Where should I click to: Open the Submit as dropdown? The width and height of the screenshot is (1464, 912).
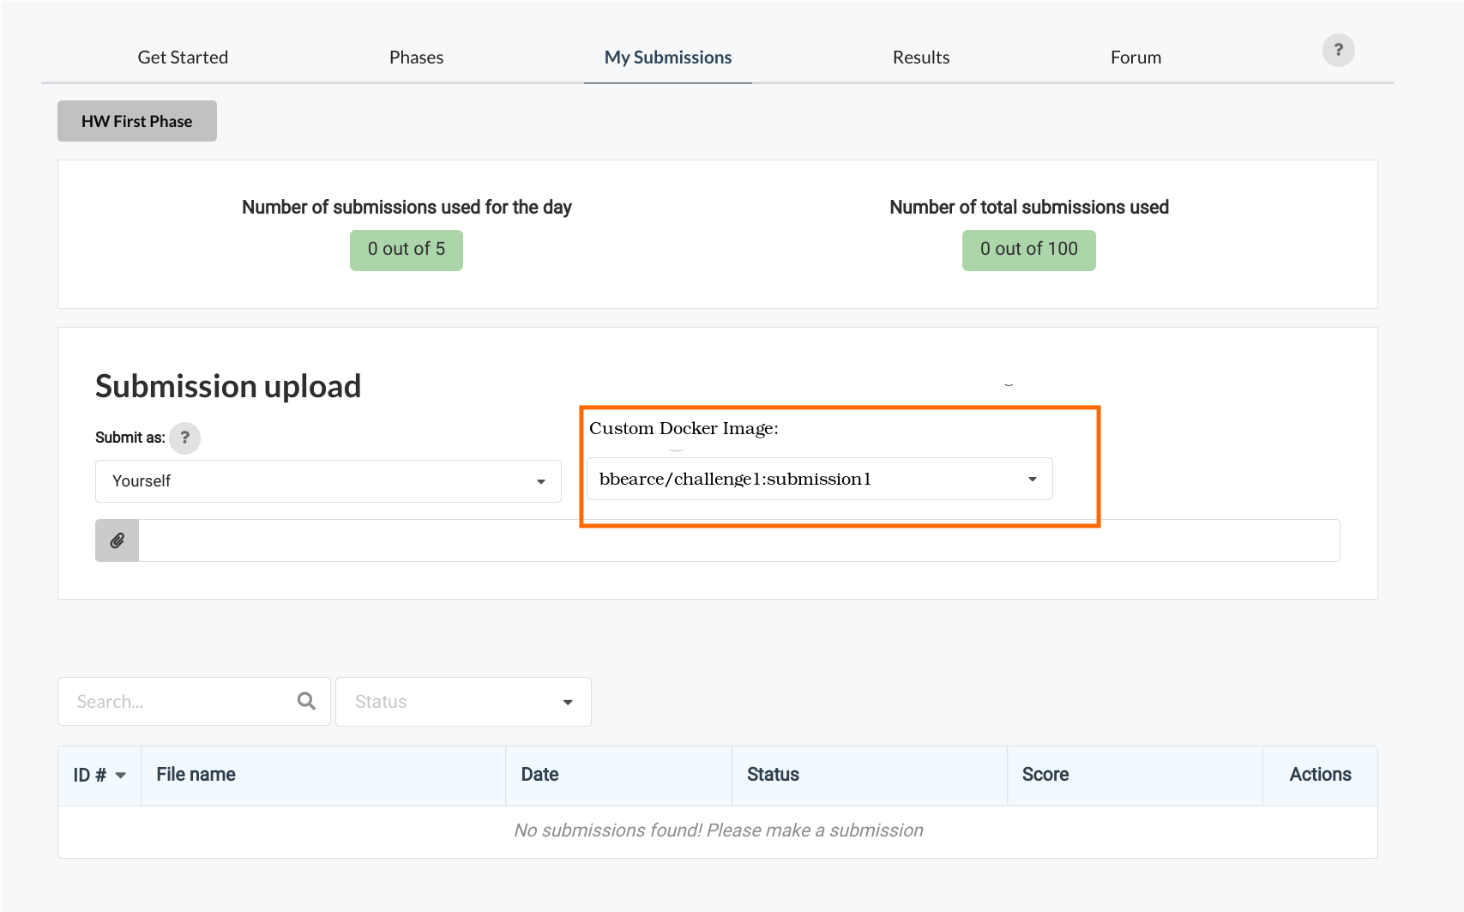(x=328, y=481)
